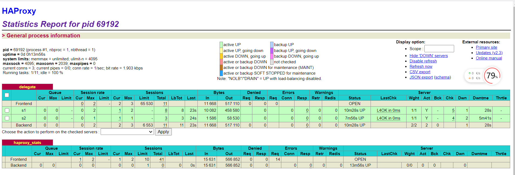Open the Primary site link

point(486,47)
